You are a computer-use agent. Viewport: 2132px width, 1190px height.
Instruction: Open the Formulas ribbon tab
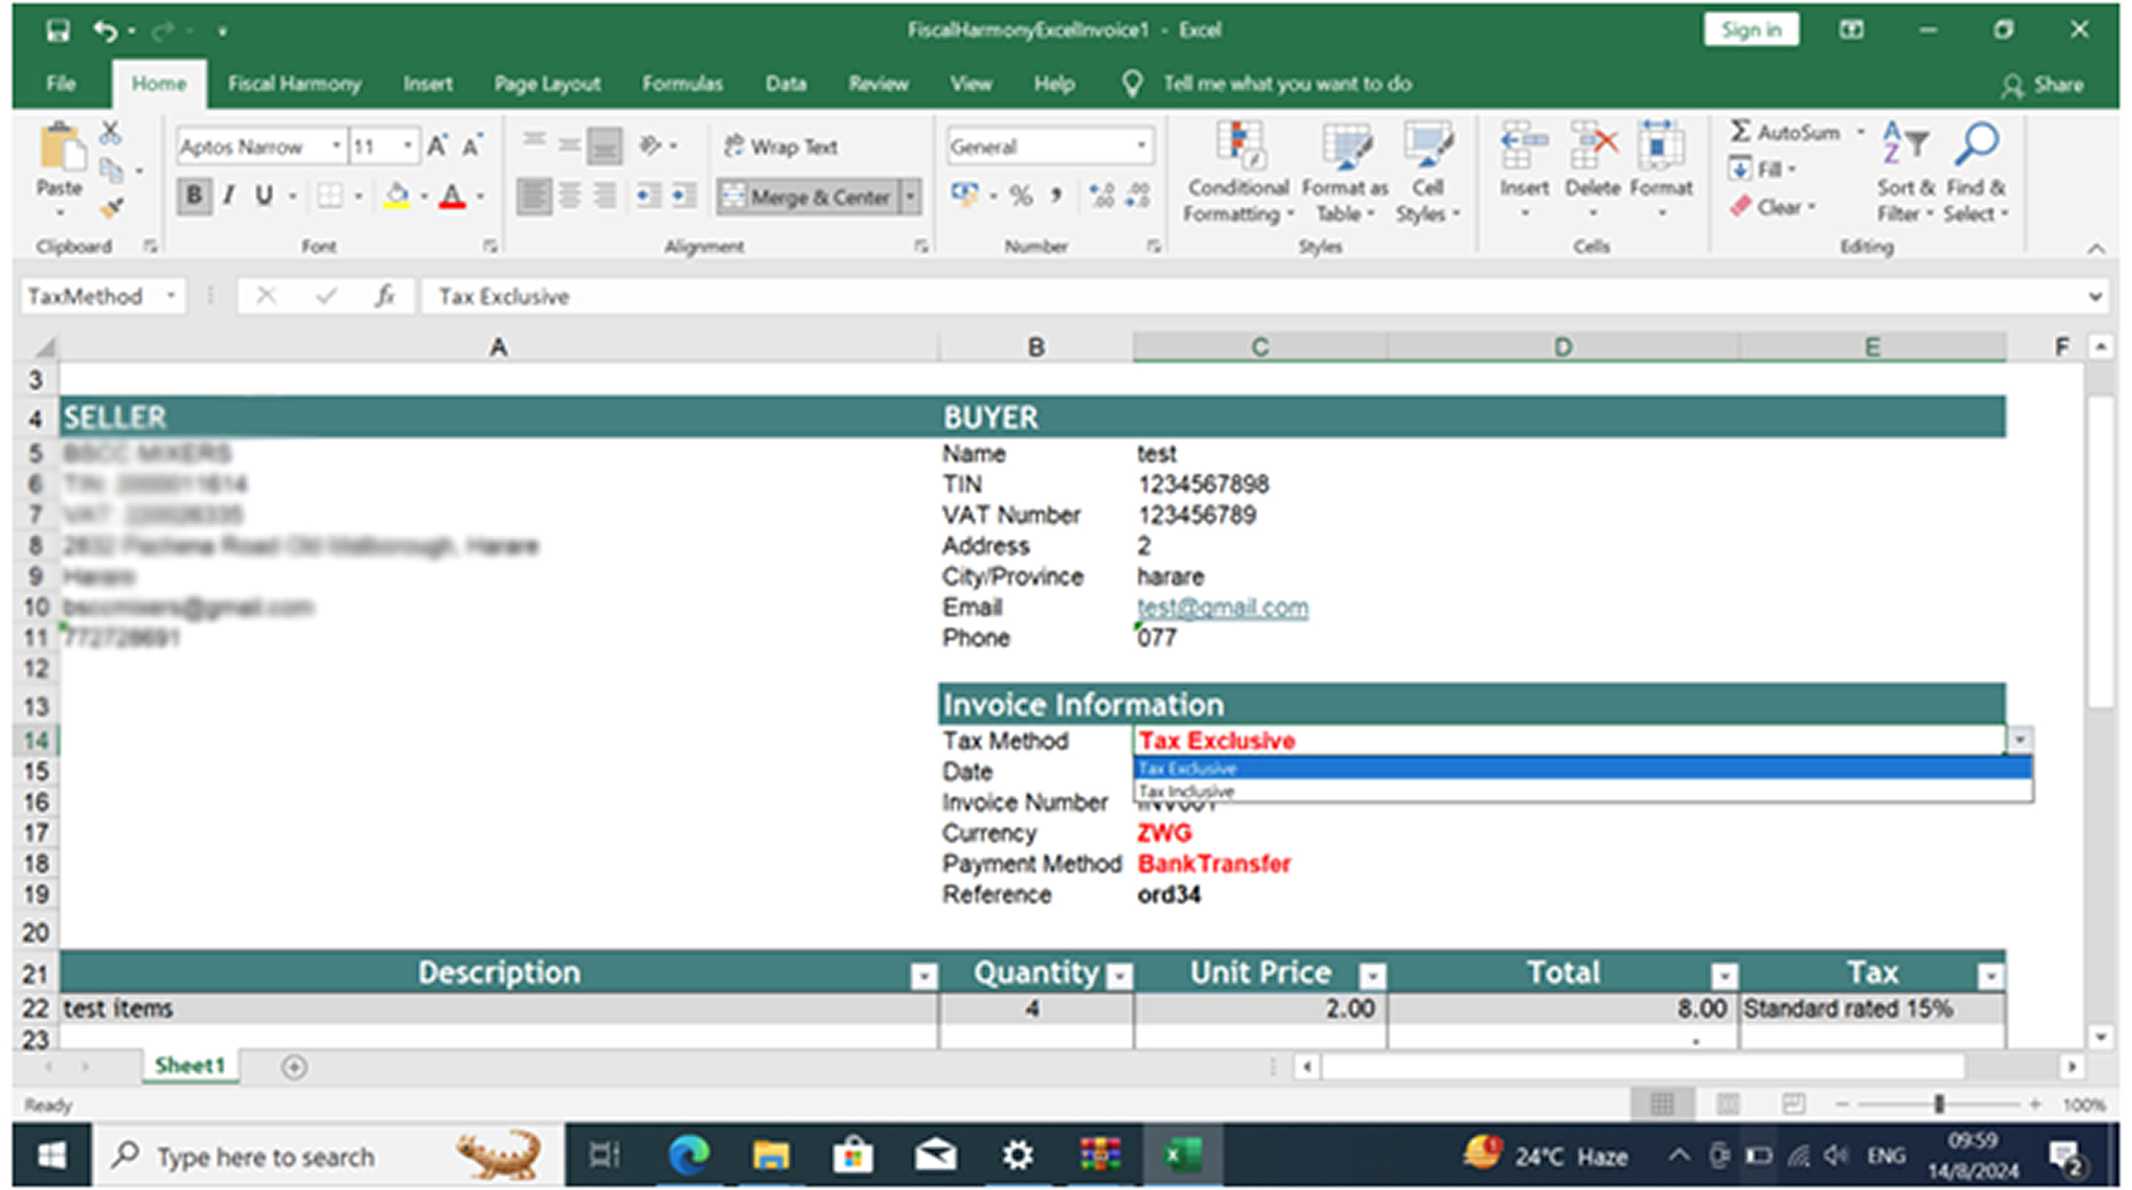pyautogui.click(x=682, y=84)
